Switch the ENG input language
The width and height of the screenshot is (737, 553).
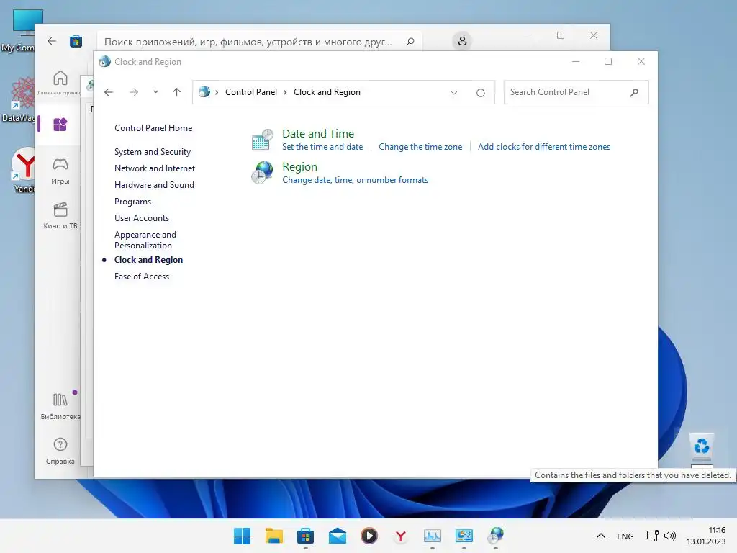coord(625,536)
